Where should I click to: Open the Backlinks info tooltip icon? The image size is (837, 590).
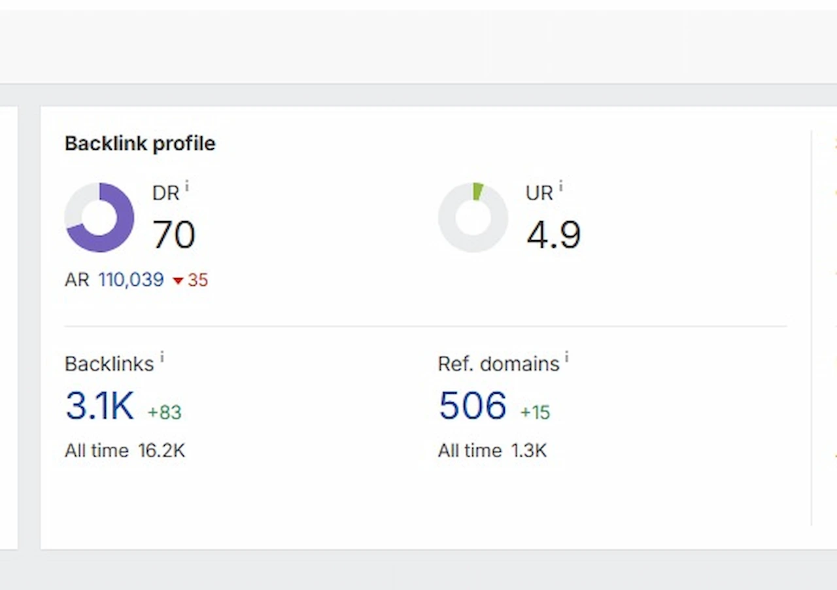(162, 358)
